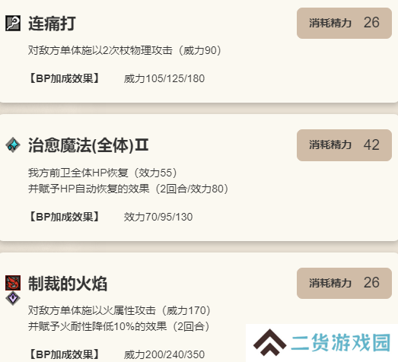Click the double-chevron logo in the watermark
Screen dimensions: 398x362
[270, 342]
